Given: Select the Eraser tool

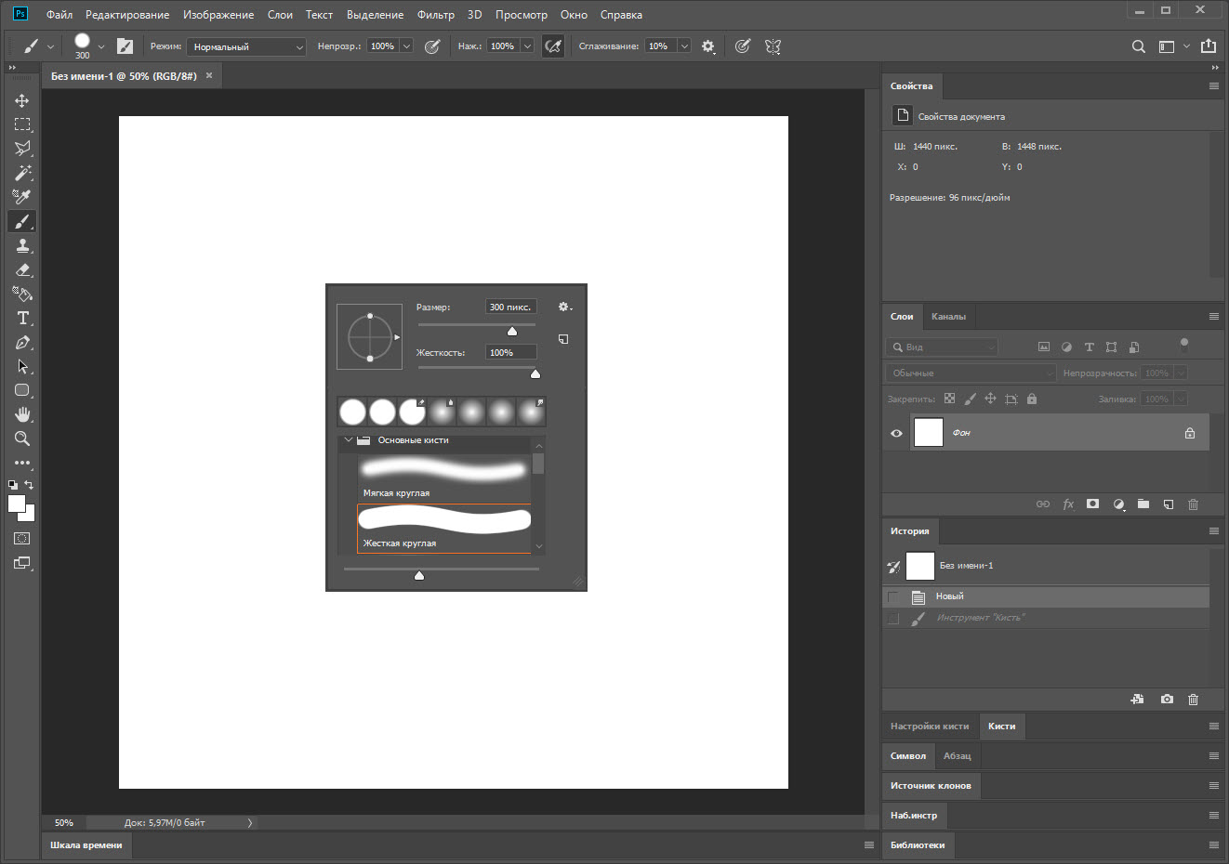Looking at the screenshot, I should [x=22, y=269].
